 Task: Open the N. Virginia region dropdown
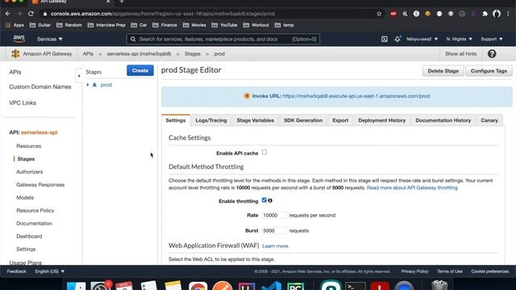tap(459, 39)
